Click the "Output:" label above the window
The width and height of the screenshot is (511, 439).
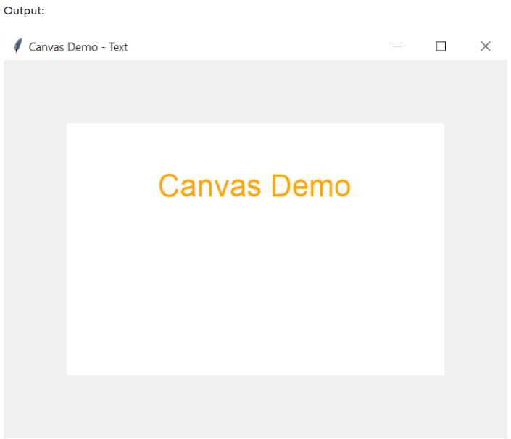[x=24, y=11]
